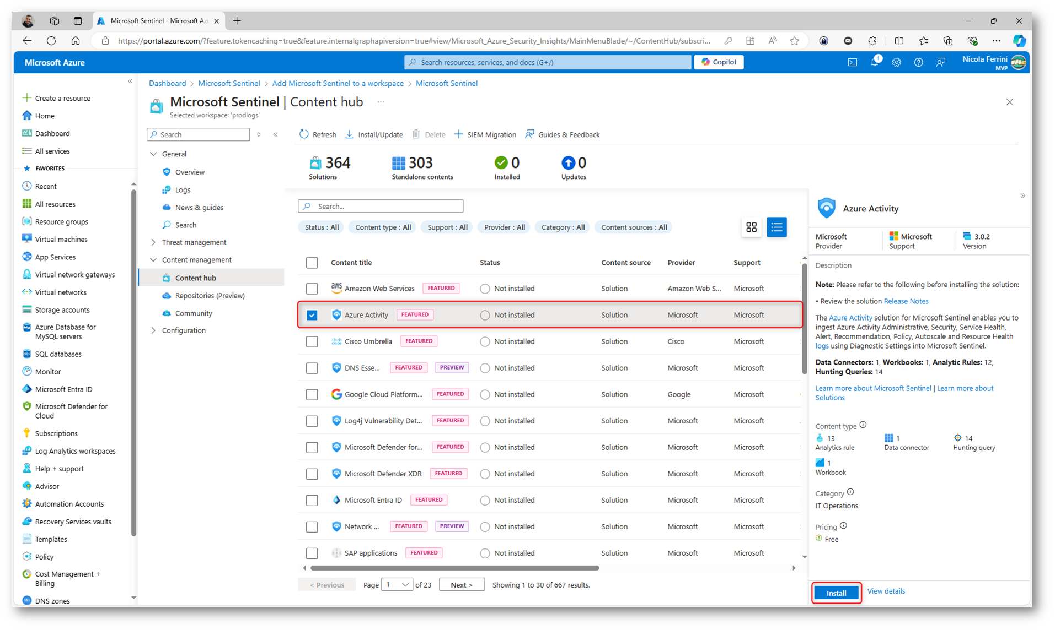
Task: Collapse Content management section
Action: (x=153, y=260)
